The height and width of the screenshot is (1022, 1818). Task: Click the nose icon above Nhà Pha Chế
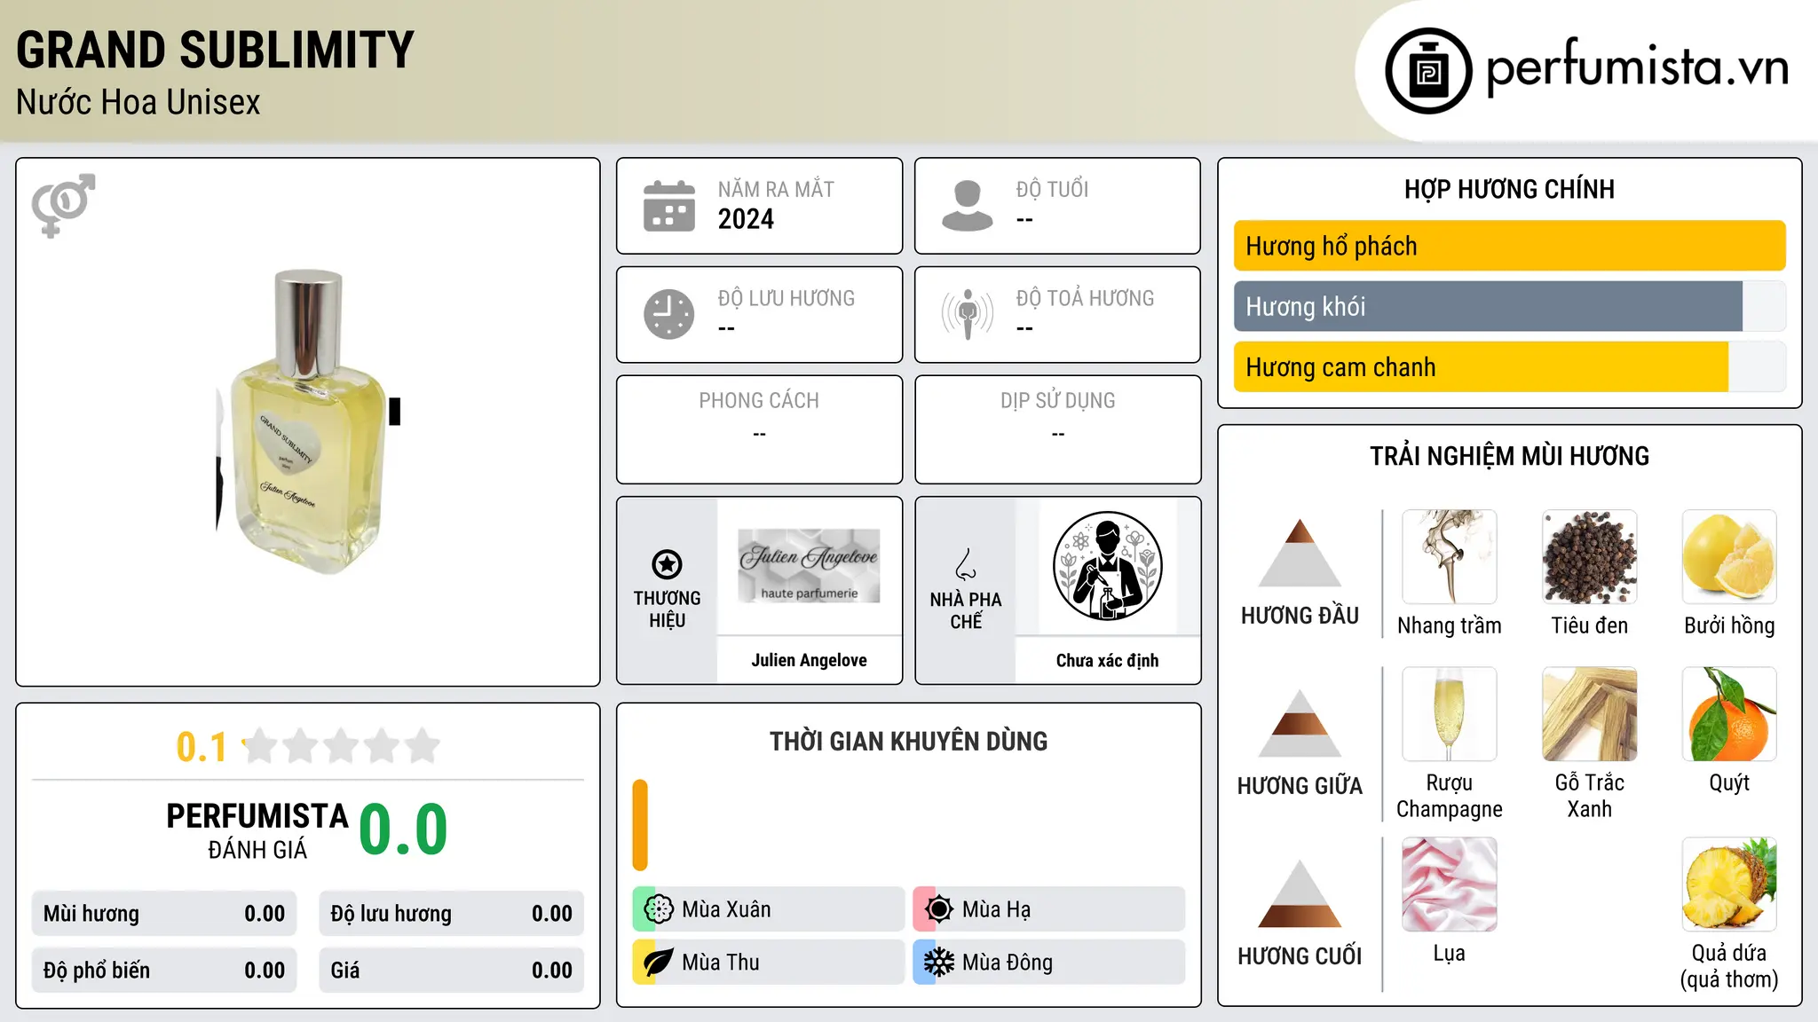pyautogui.click(x=966, y=564)
